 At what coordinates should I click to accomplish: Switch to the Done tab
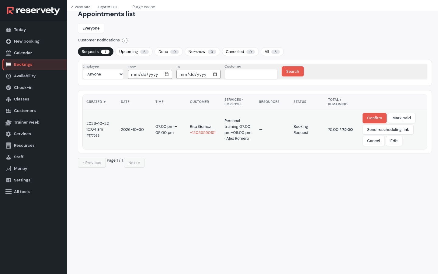point(169,52)
